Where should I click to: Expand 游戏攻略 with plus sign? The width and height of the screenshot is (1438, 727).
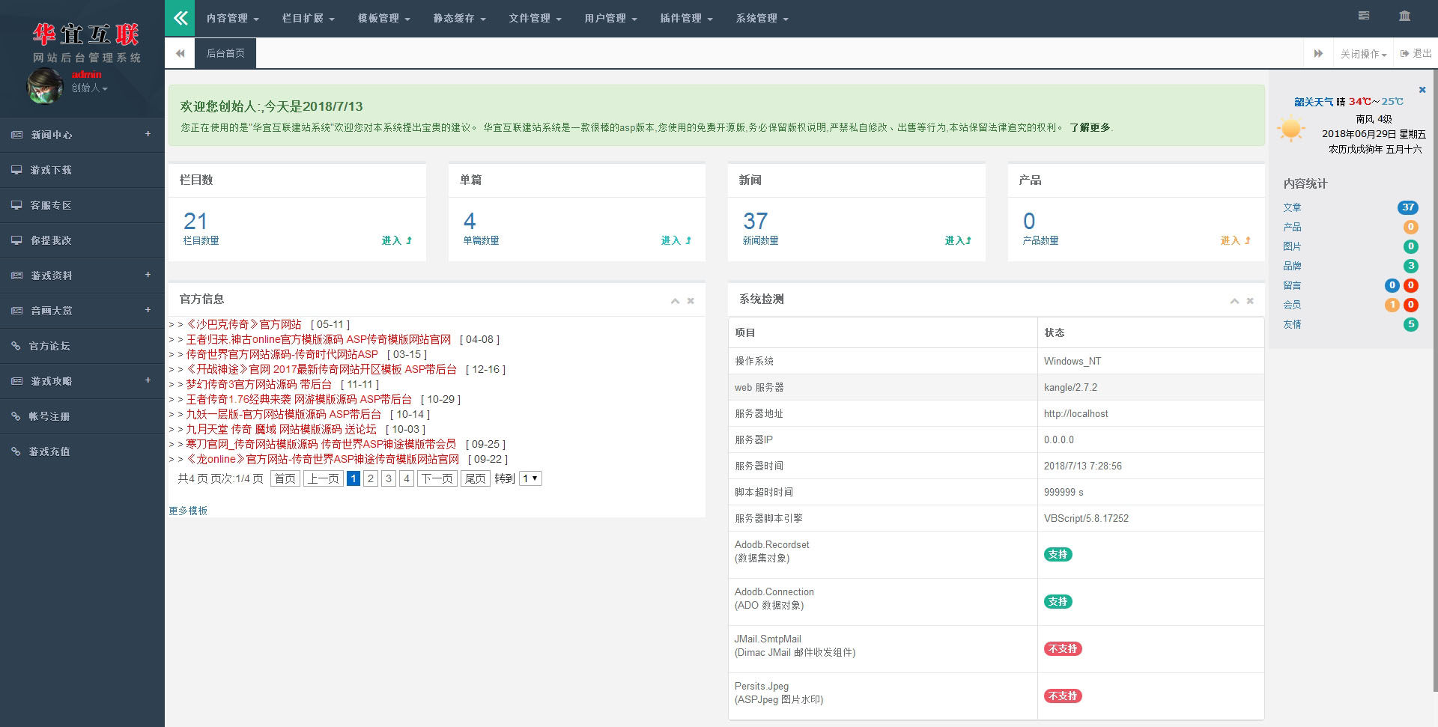coord(148,380)
